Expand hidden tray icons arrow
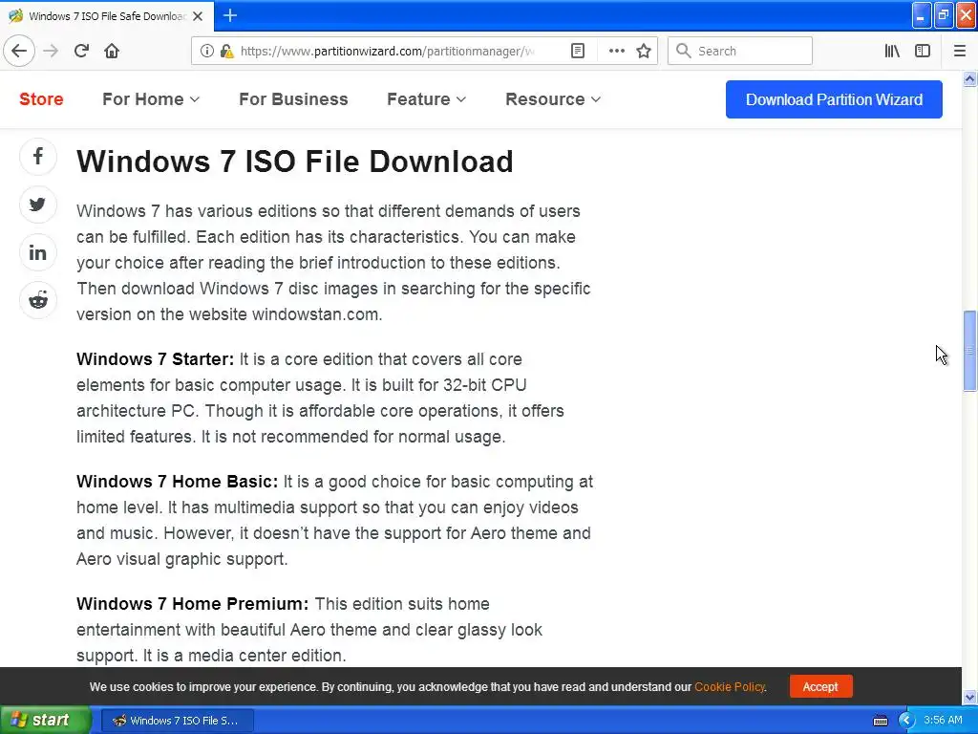Viewport: 978px width, 734px height. [x=905, y=721]
